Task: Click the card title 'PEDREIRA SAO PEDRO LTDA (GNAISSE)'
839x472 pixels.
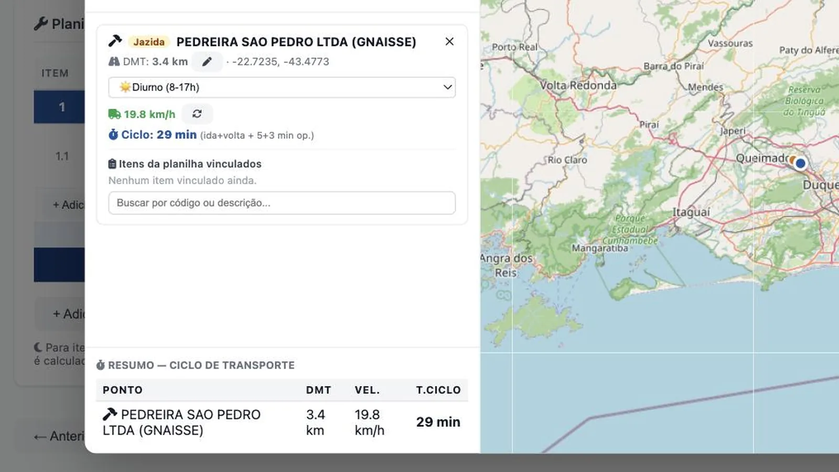Action: 296,42
